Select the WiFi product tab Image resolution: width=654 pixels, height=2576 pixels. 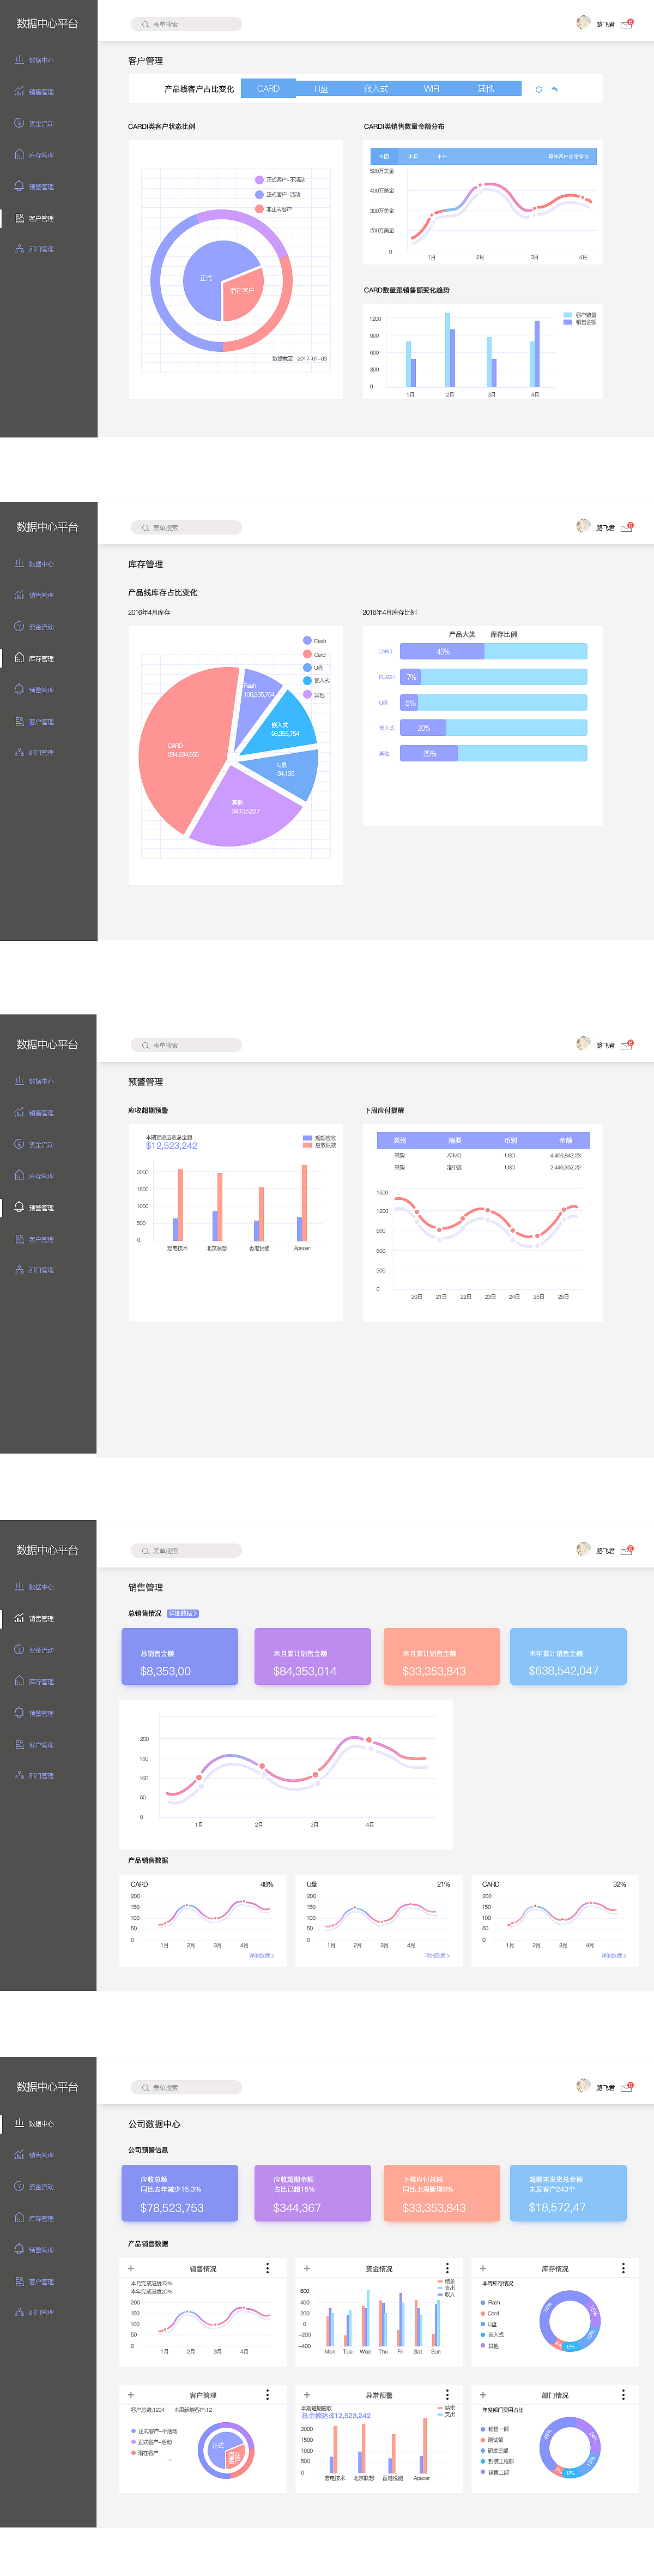coord(431,89)
